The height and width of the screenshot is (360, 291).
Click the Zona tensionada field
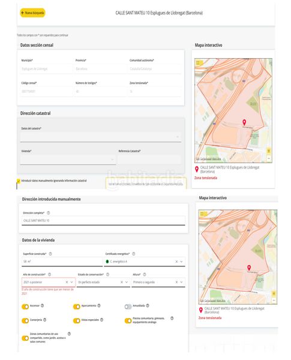pos(155,91)
